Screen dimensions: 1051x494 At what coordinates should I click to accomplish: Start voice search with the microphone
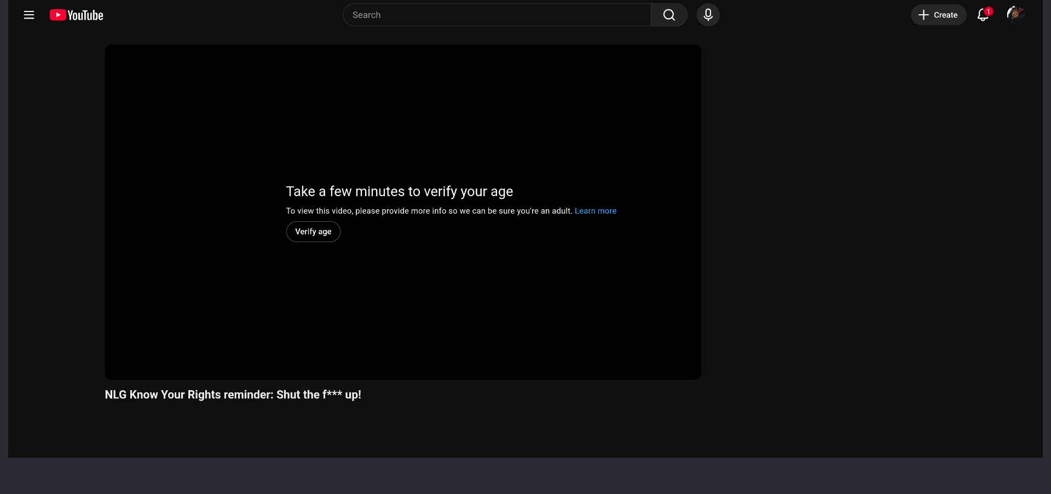pos(708,15)
